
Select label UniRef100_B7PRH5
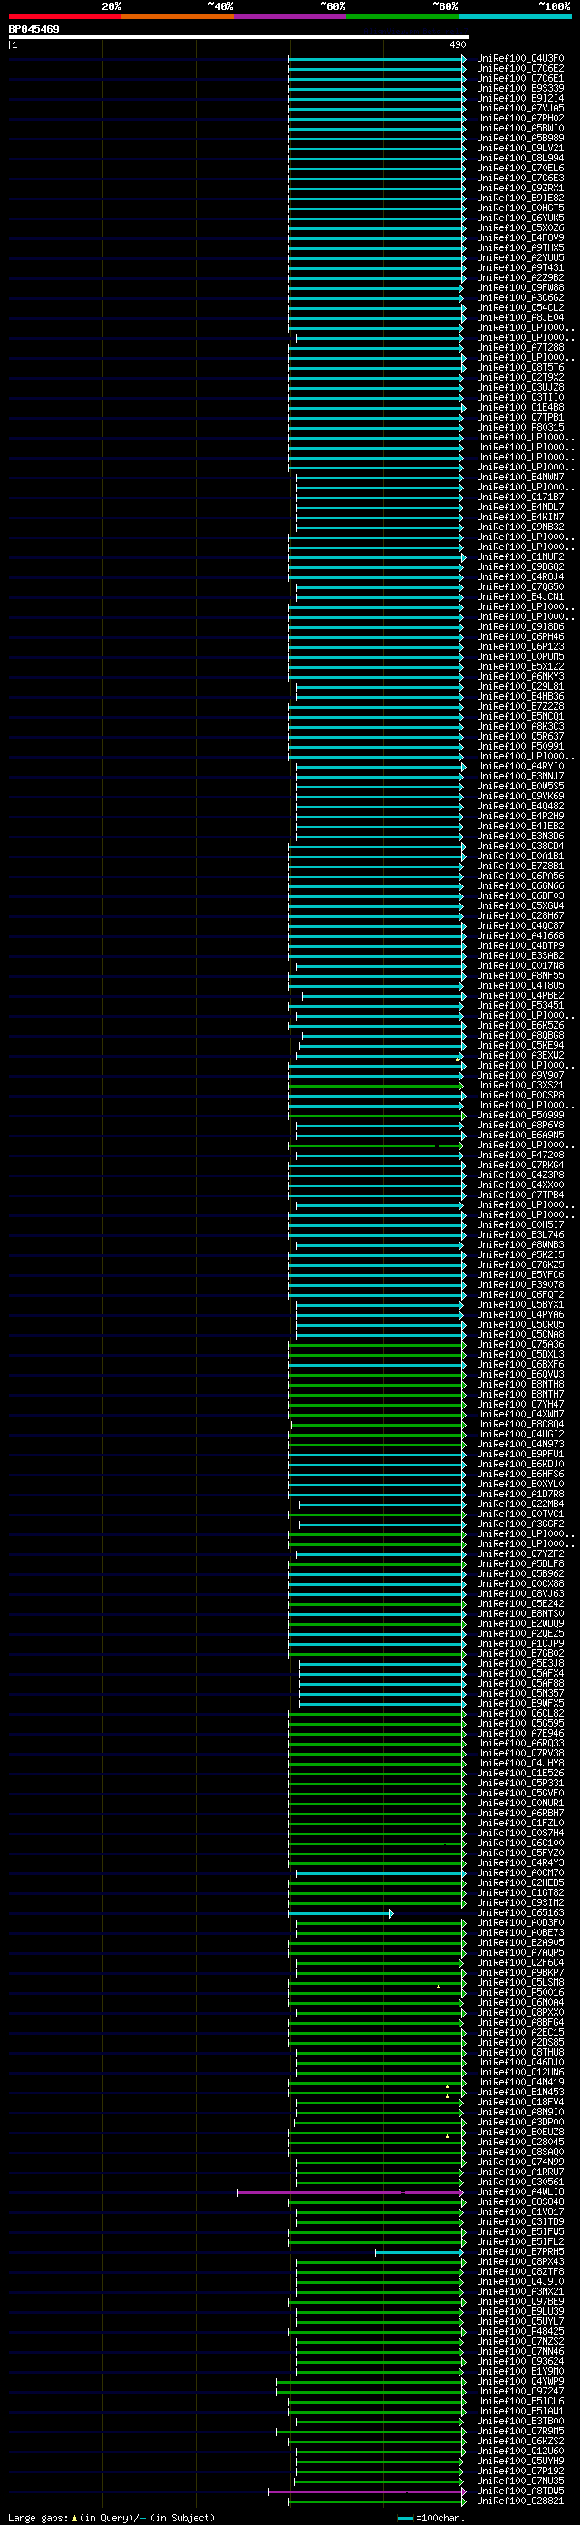click(x=520, y=2252)
